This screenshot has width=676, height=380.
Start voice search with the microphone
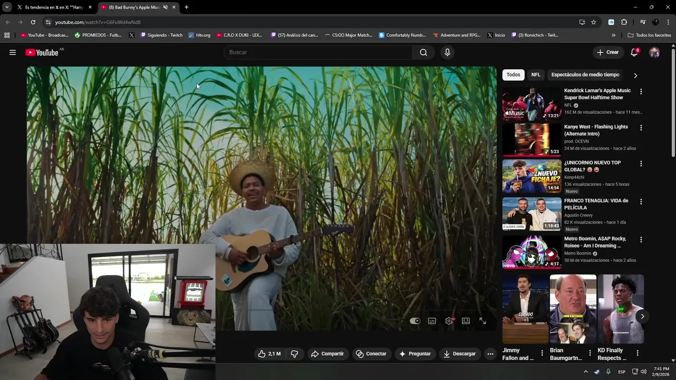(x=447, y=52)
